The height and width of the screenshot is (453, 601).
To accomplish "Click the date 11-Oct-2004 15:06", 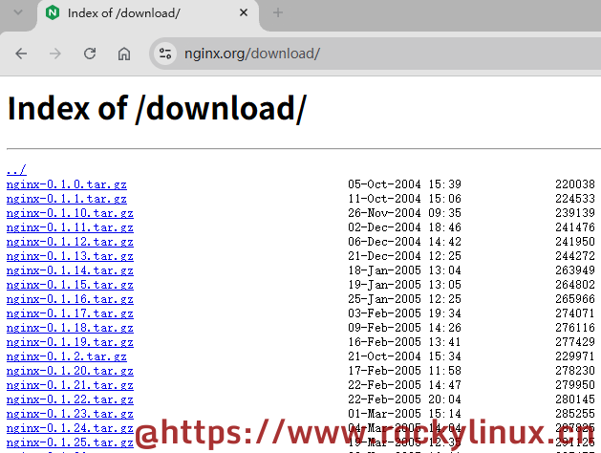I will [x=405, y=199].
